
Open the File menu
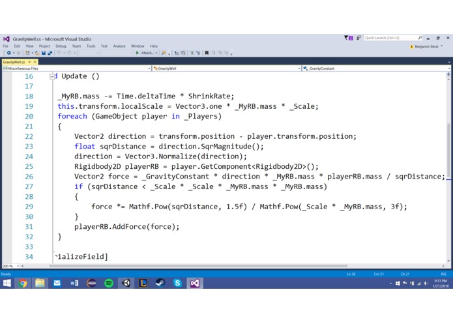pos(5,46)
